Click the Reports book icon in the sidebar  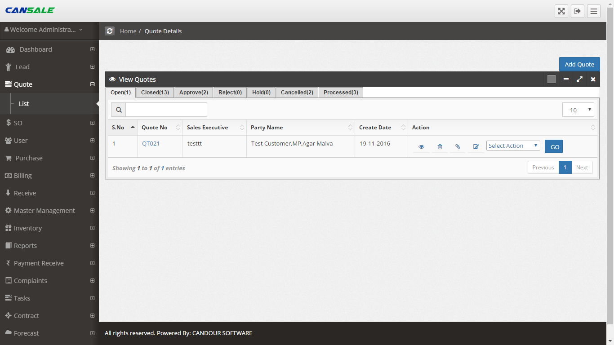tap(8, 245)
